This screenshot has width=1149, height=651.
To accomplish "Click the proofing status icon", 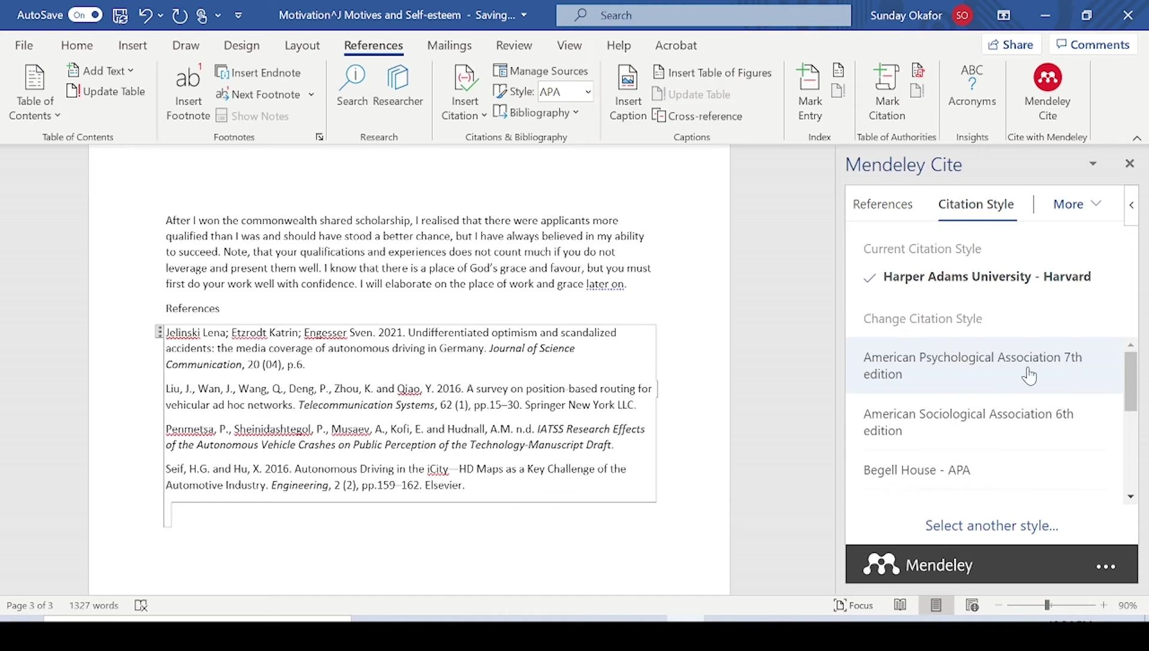I will coord(141,606).
